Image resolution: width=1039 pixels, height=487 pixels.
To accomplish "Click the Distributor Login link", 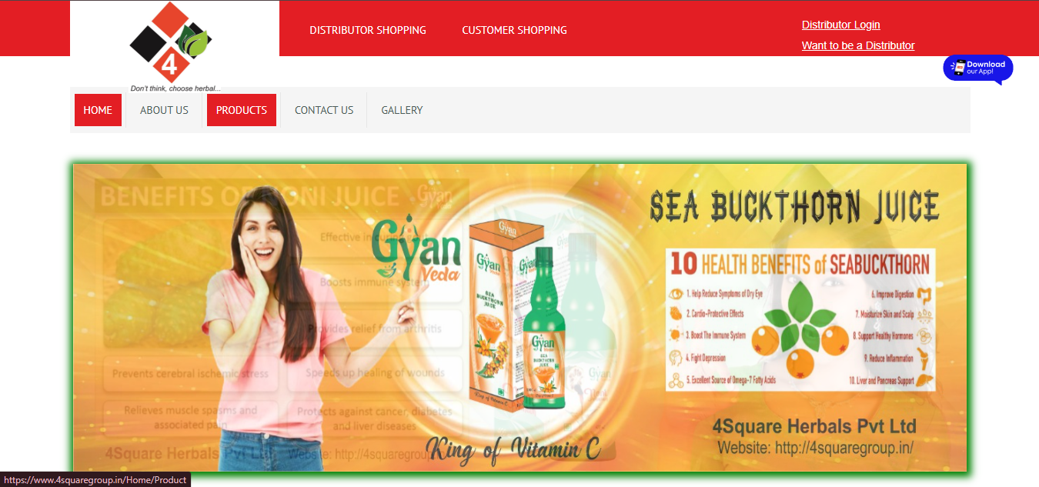I will click(840, 25).
